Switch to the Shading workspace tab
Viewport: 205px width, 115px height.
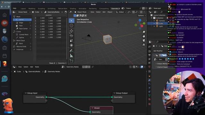73,9
